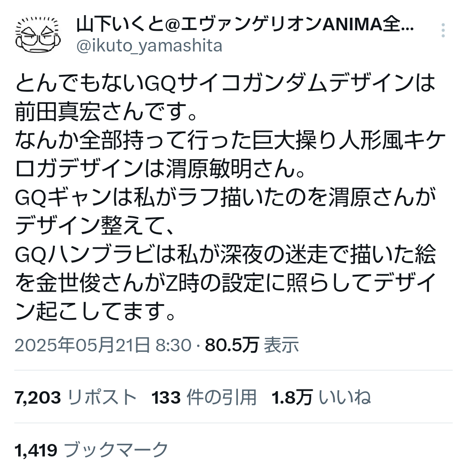Click the grey 表示 label after 80.5万

click(x=281, y=345)
